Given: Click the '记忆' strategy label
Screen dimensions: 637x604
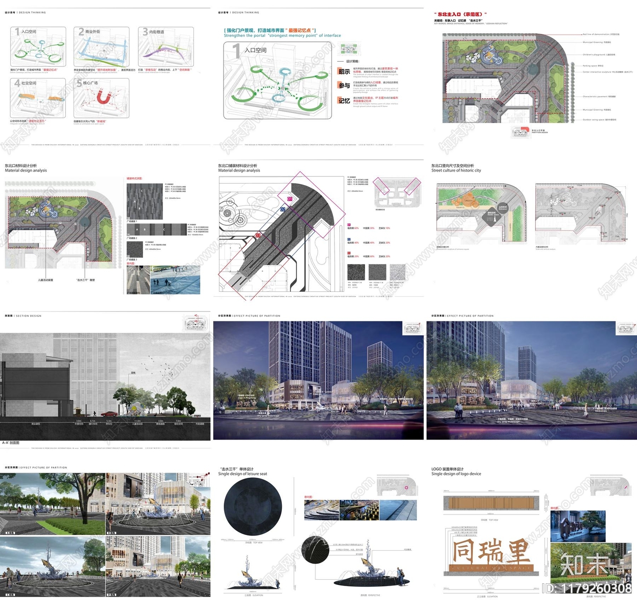Looking at the screenshot, I should [x=344, y=101].
